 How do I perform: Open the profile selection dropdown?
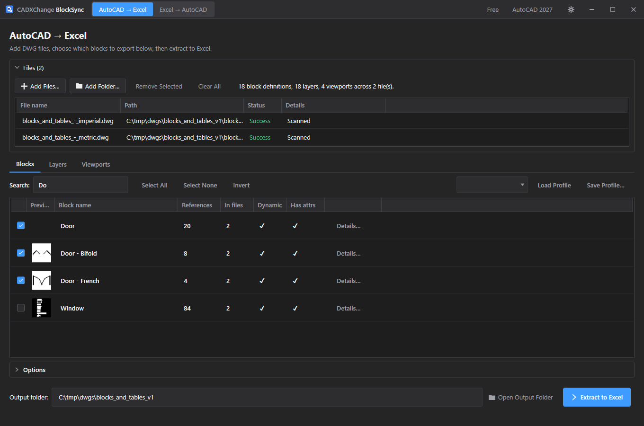[x=492, y=185]
